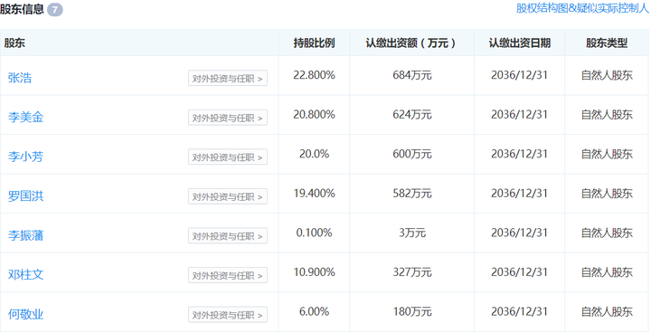Select the 3万元 capital cell
This screenshot has height=333, width=651.
[x=412, y=233]
